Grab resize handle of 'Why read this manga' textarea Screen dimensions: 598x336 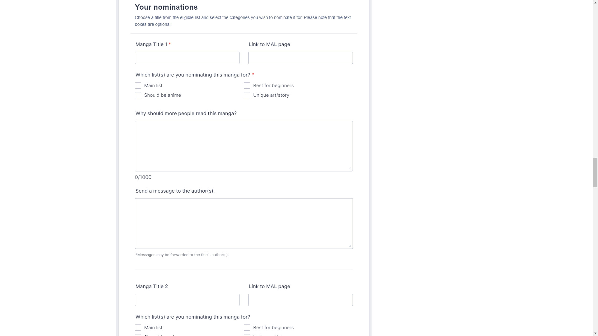pos(350,169)
